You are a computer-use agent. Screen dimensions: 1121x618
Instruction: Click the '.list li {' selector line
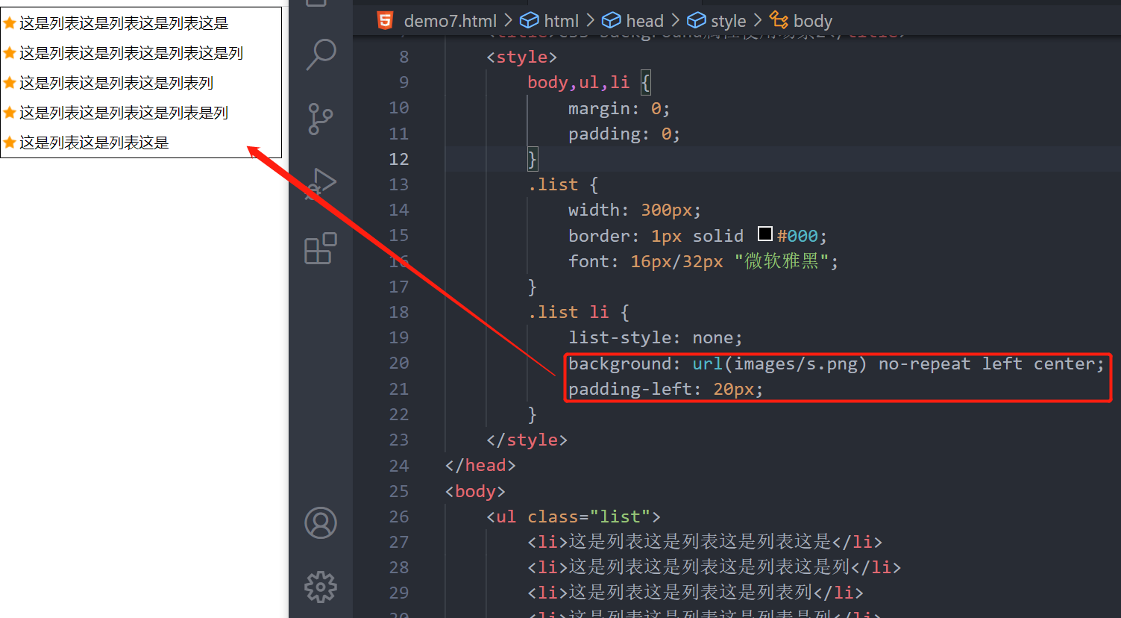[578, 312]
